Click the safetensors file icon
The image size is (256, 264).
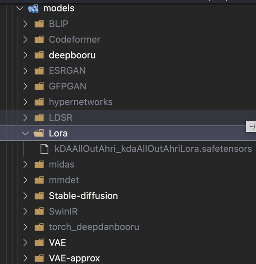[x=44, y=149]
